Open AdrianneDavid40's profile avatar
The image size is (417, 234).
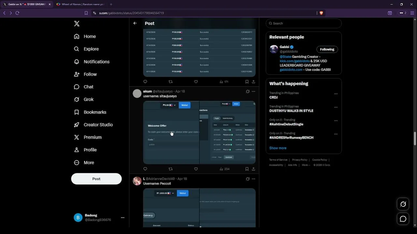pyautogui.click(x=137, y=181)
